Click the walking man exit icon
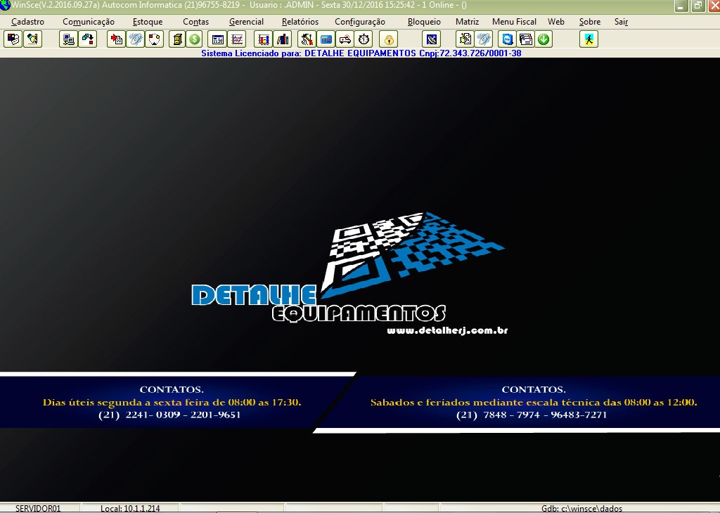This screenshot has width=720, height=513. click(x=589, y=39)
